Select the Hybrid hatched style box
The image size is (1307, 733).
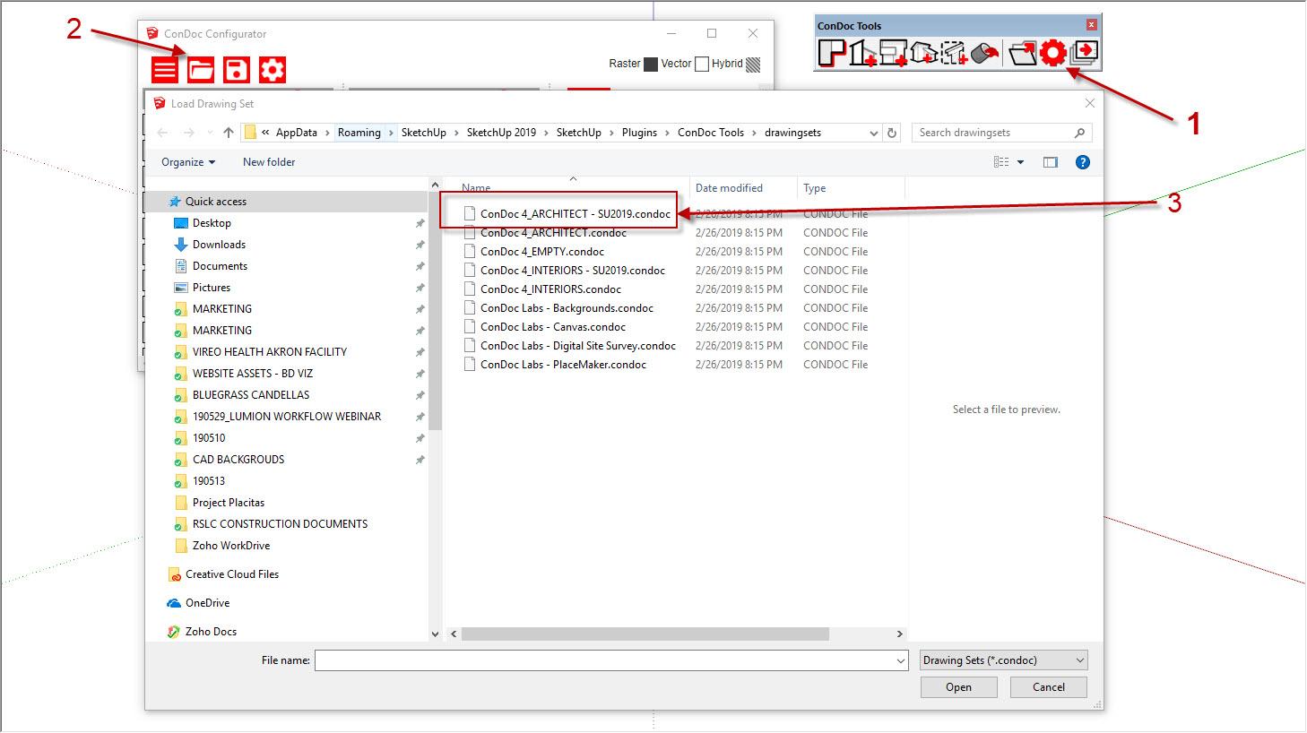753,65
